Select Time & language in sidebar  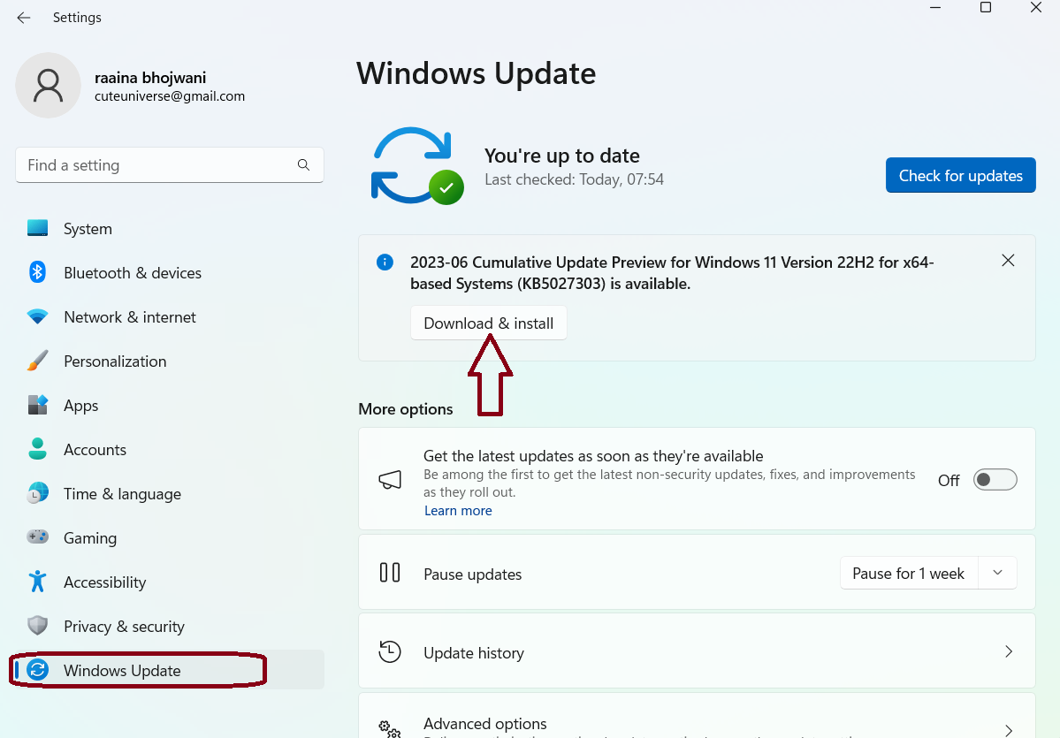tap(122, 494)
